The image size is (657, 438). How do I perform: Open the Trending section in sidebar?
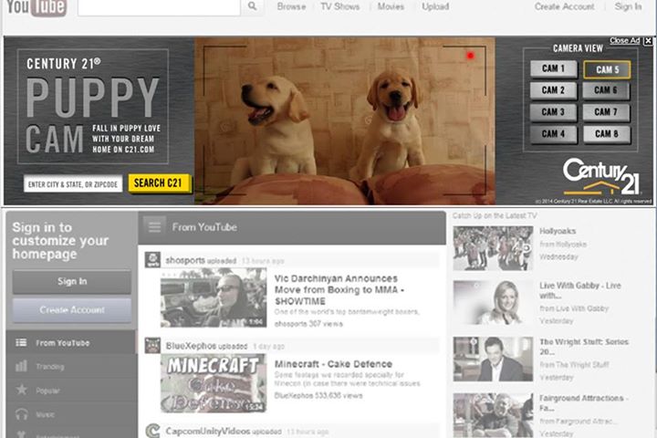[50, 366]
